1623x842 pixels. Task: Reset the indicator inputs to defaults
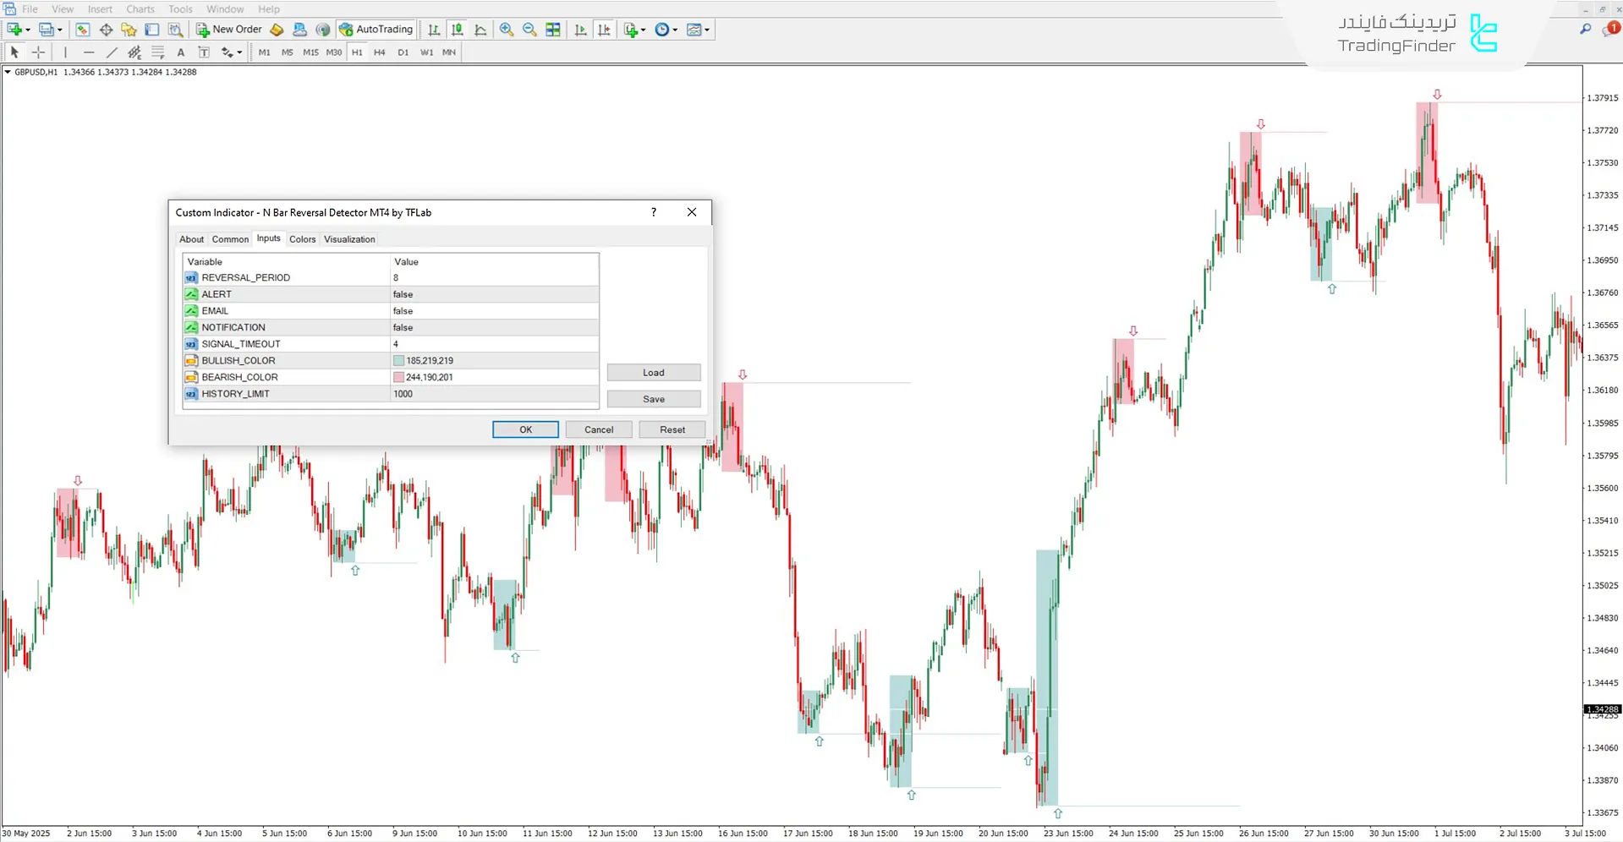point(672,429)
